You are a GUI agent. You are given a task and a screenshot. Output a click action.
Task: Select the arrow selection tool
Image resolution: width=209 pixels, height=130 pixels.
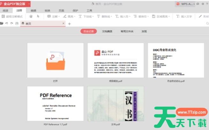(38, 16)
